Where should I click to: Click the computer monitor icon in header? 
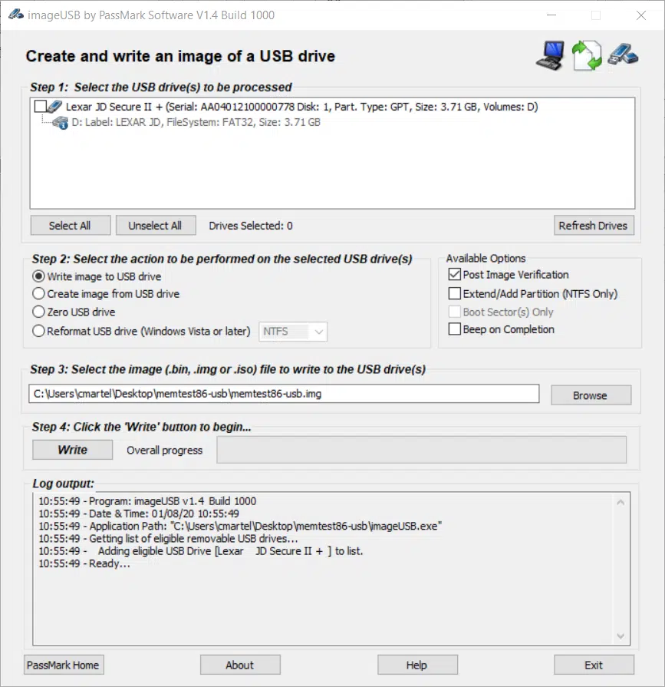pyautogui.click(x=550, y=55)
